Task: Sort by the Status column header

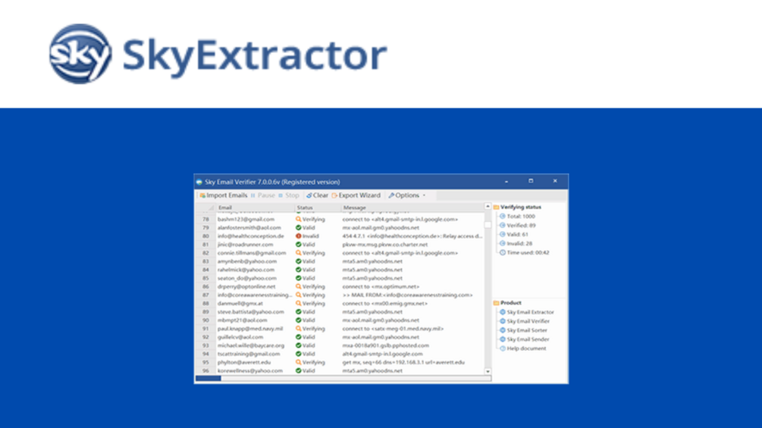Action: tap(318, 208)
